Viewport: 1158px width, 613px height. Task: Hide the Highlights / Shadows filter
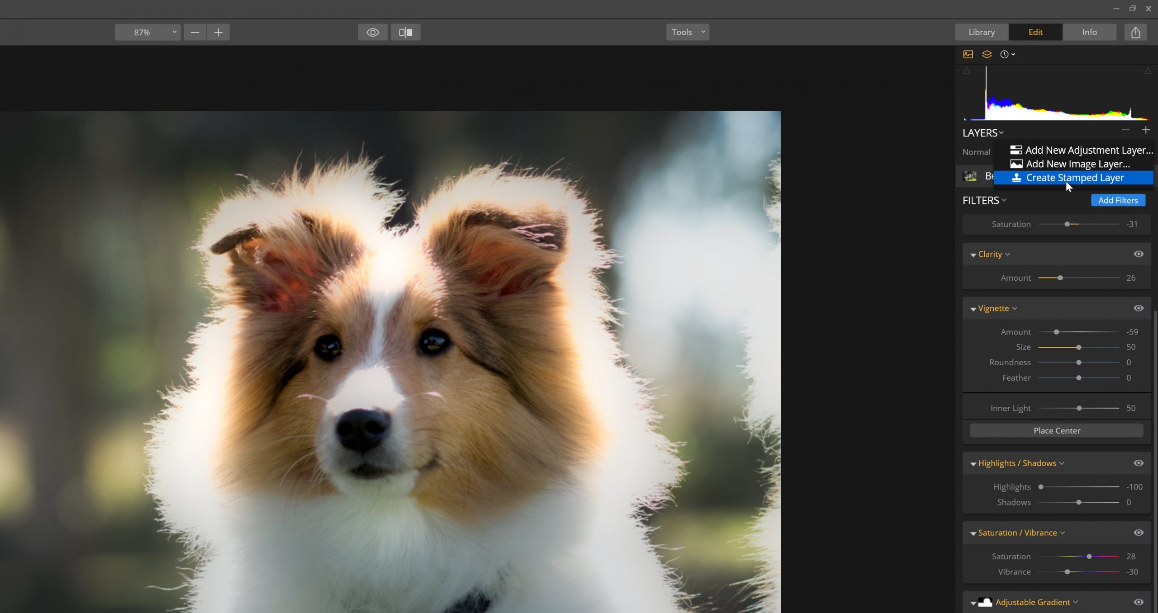pos(1139,463)
